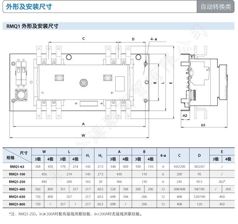238x224 pixels.
Task: Select the 自动转换类 category tag
Action: (x=216, y=7)
